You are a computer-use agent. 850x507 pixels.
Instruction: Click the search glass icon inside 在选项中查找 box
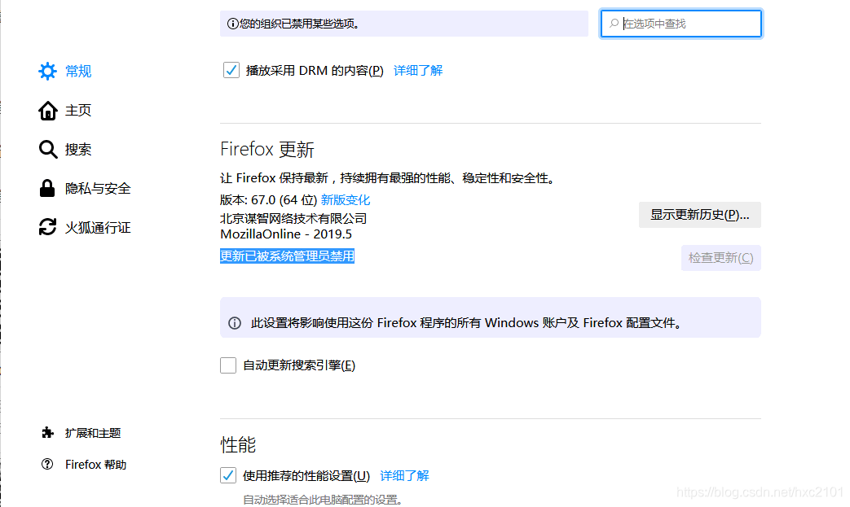(614, 24)
